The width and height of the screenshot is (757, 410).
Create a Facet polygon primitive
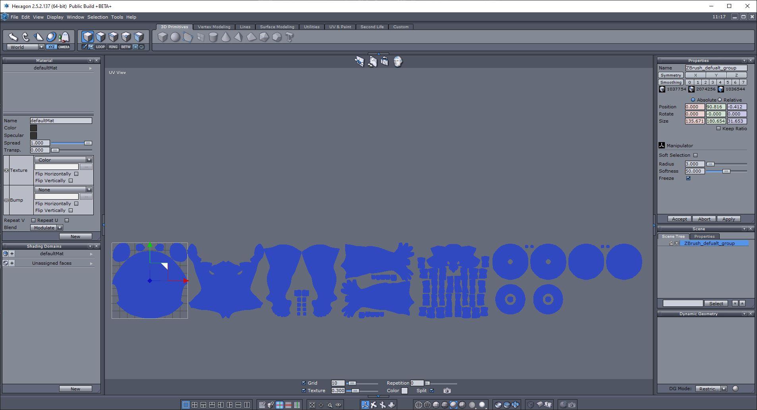(x=187, y=37)
